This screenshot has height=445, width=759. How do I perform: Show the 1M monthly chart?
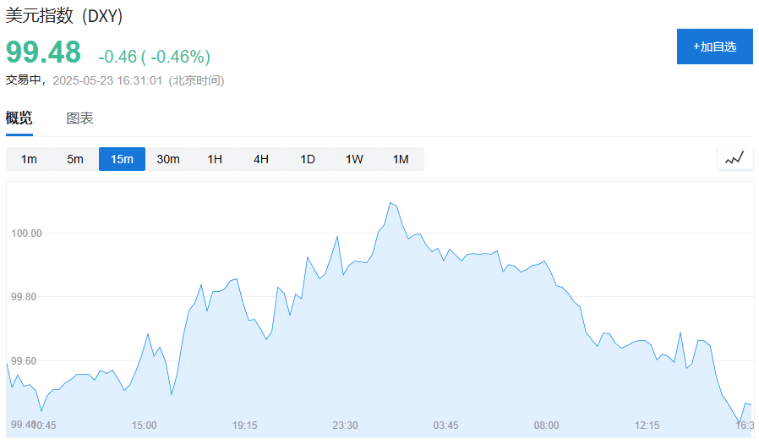point(401,159)
